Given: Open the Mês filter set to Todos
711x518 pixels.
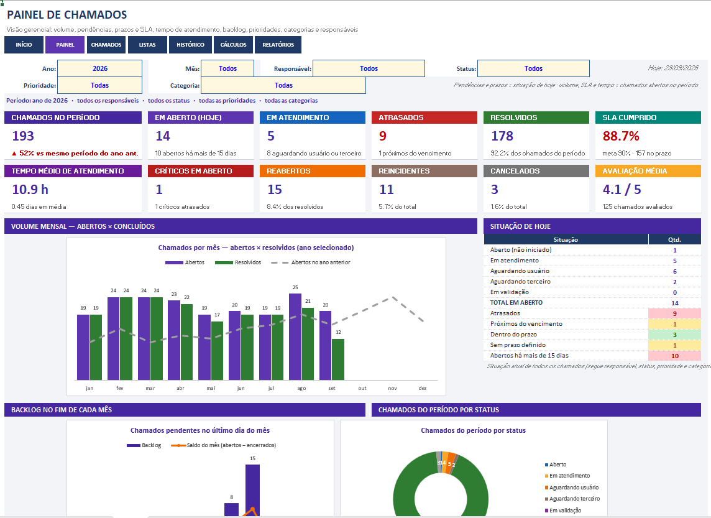Looking at the screenshot, I should coord(227,68).
